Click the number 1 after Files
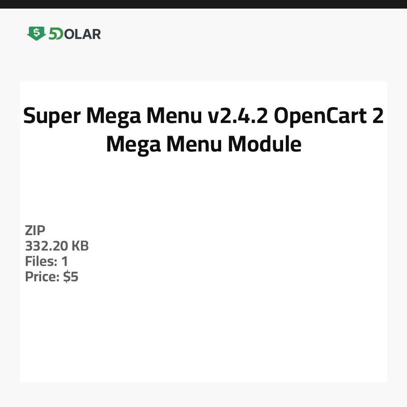This screenshot has height=407, width=407. click(65, 261)
